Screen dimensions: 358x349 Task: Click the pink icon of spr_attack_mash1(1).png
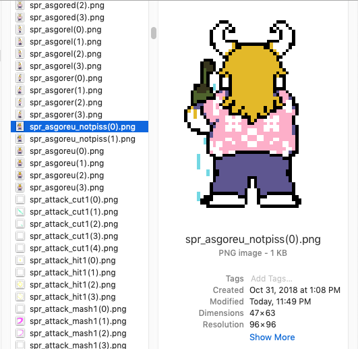[x=20, y=321]
